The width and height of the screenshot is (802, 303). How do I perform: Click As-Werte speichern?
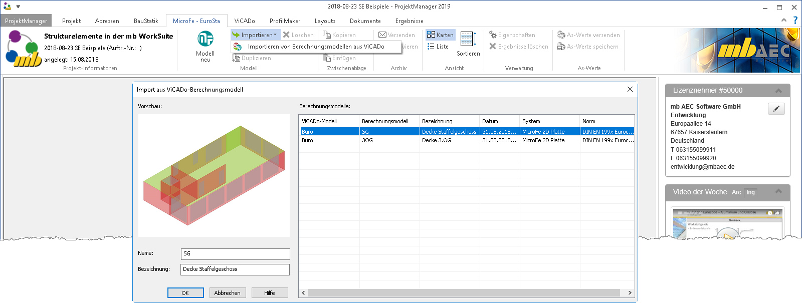coord(587,47)
